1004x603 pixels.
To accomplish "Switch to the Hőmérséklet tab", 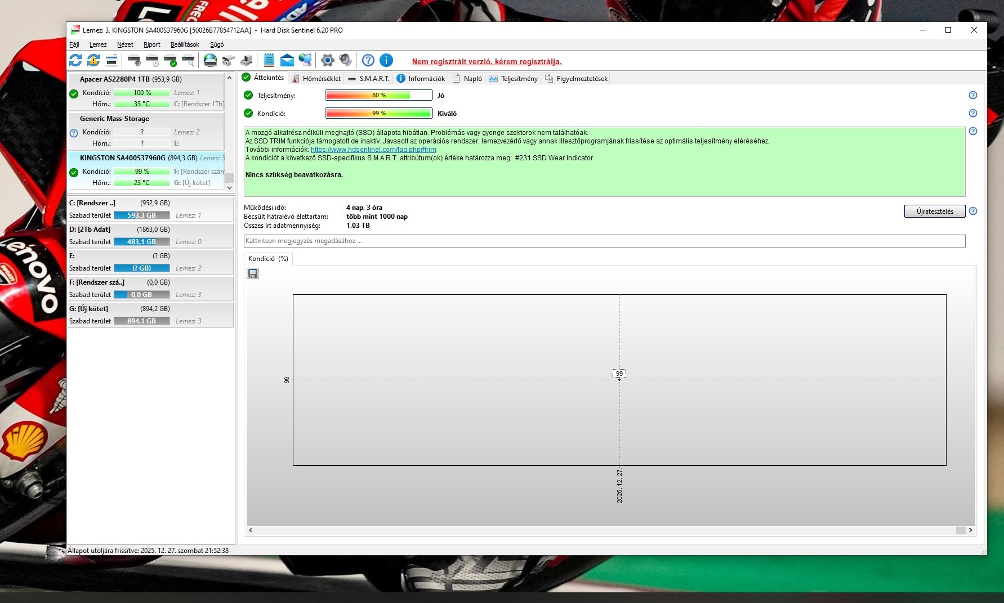I will point(316,79).
